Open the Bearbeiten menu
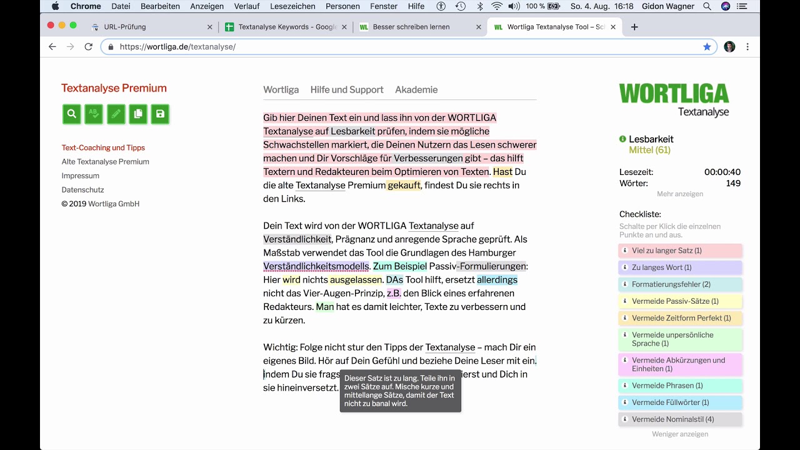 160,6
